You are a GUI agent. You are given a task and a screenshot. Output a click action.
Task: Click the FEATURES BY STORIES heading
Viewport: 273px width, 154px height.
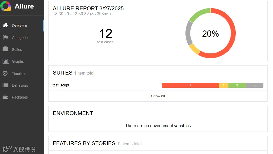point(84,143)
